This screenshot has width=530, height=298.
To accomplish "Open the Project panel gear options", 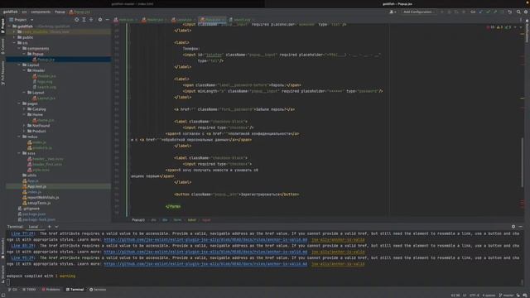I will [x=100, y=20].
